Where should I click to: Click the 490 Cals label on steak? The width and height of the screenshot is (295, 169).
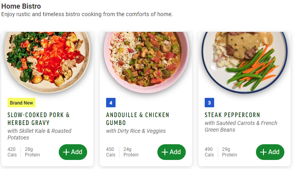click(209, 152)
